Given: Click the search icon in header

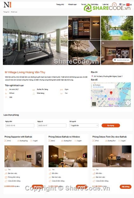Looking at the screenshot, I should (114, 5).
